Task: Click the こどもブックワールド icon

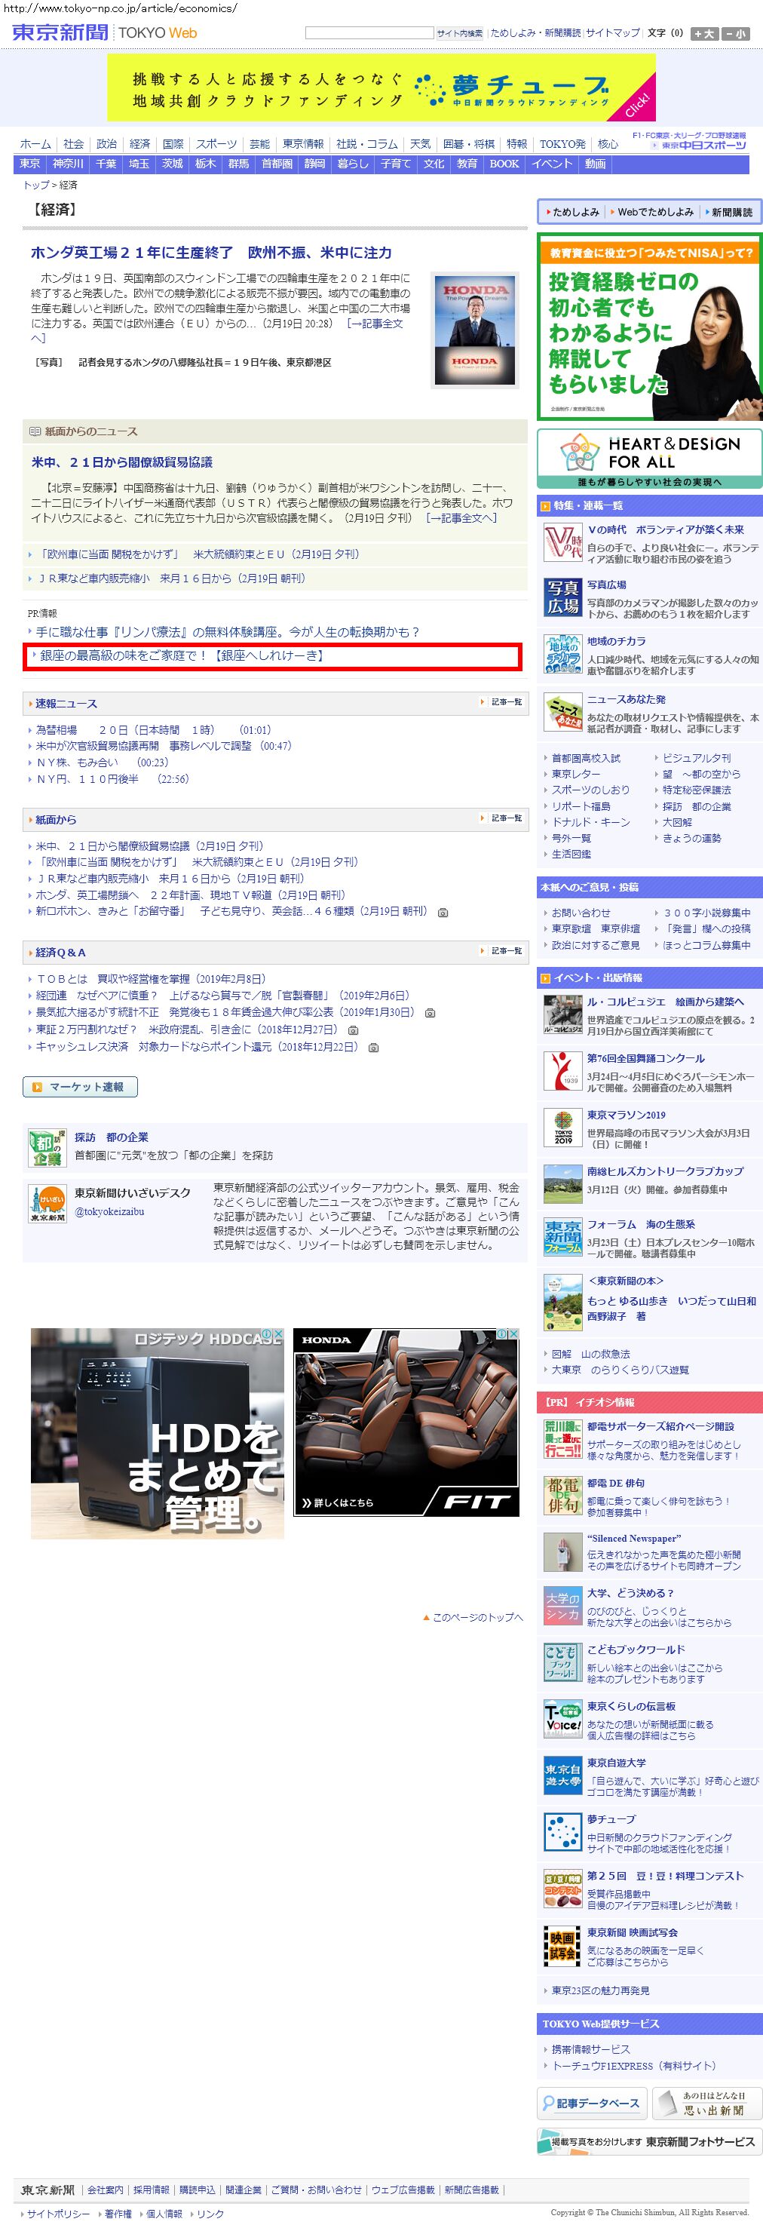Action: pos(562,1662)
